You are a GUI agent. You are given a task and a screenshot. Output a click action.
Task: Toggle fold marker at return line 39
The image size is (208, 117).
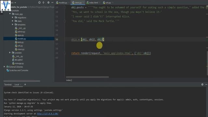click(x=65, y=53)
